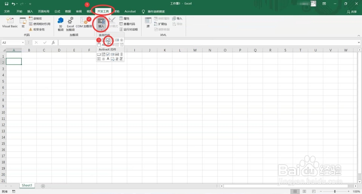Insert ActiveX label control (A)
This screenshot has width=362, height=194.
108,59
